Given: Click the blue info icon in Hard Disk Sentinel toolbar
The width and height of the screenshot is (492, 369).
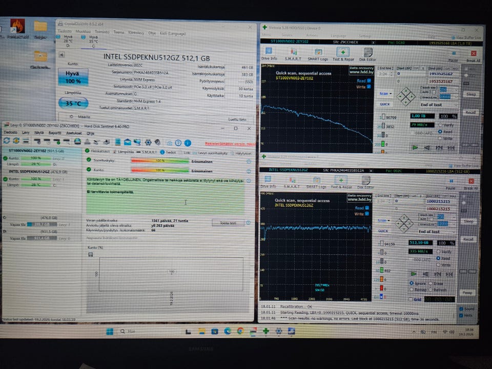Looking at the screenshot, I should [x=188, y=143].
